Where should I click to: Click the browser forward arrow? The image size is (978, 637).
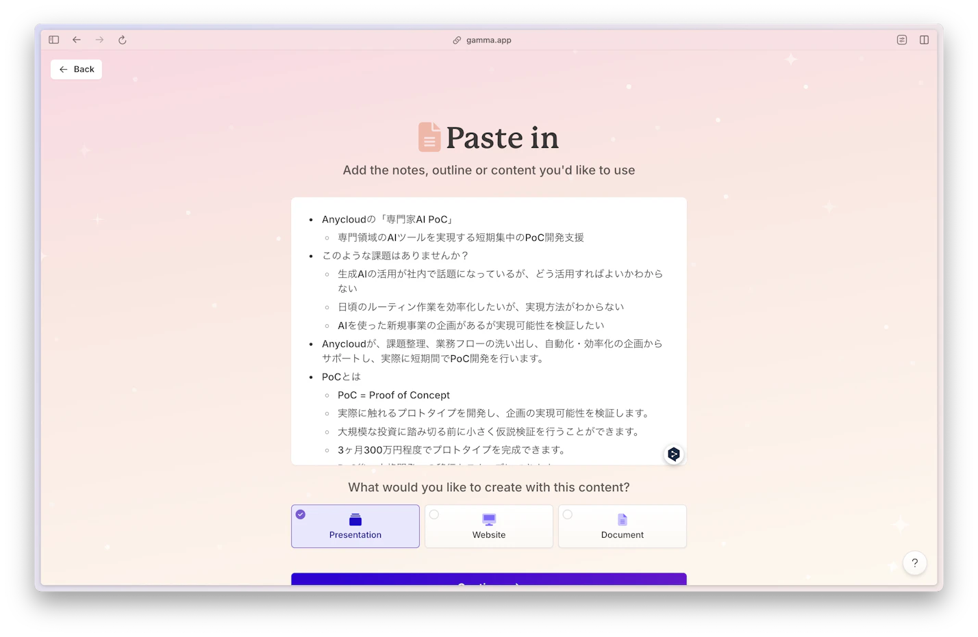coord(100,40)
